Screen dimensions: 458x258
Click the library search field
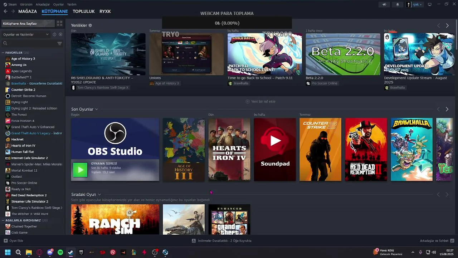(x=29, y=43)
